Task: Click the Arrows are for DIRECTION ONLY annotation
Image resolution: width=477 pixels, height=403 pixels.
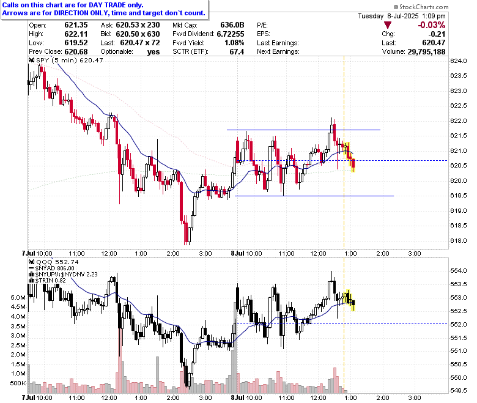Action: click(x=104, y=13)
